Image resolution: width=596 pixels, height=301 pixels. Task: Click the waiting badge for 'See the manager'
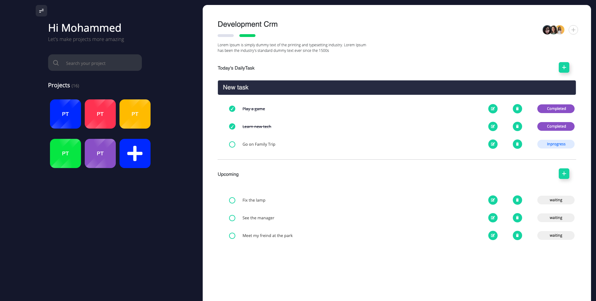pos(556,218)
